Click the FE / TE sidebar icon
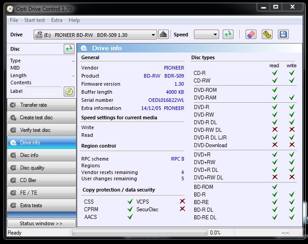This screenshot has height=244, width=308. click(13, 193)
